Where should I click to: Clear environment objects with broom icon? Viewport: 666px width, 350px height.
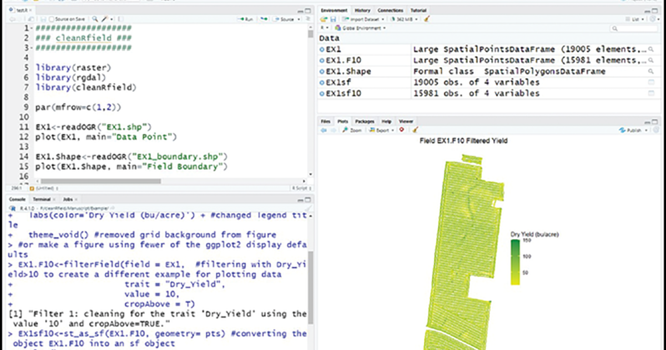(x=426, y=19)
